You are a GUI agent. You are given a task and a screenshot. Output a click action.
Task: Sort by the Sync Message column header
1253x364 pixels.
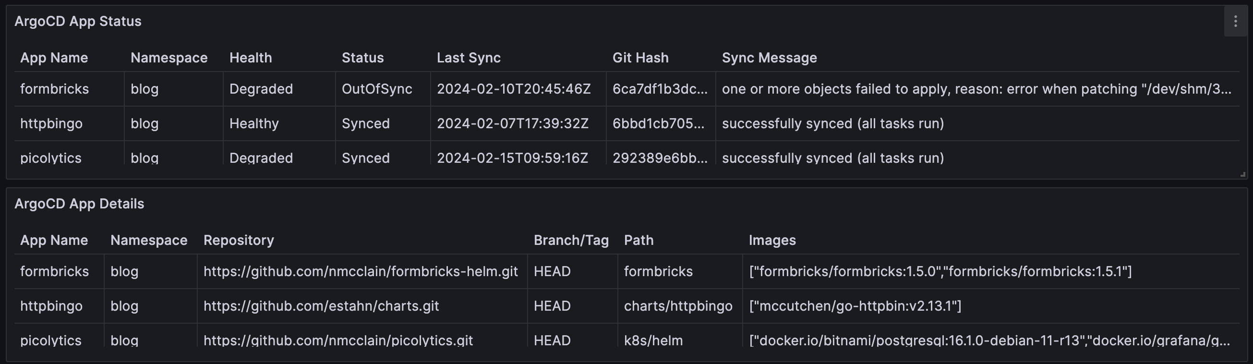(x=769, y=58)
